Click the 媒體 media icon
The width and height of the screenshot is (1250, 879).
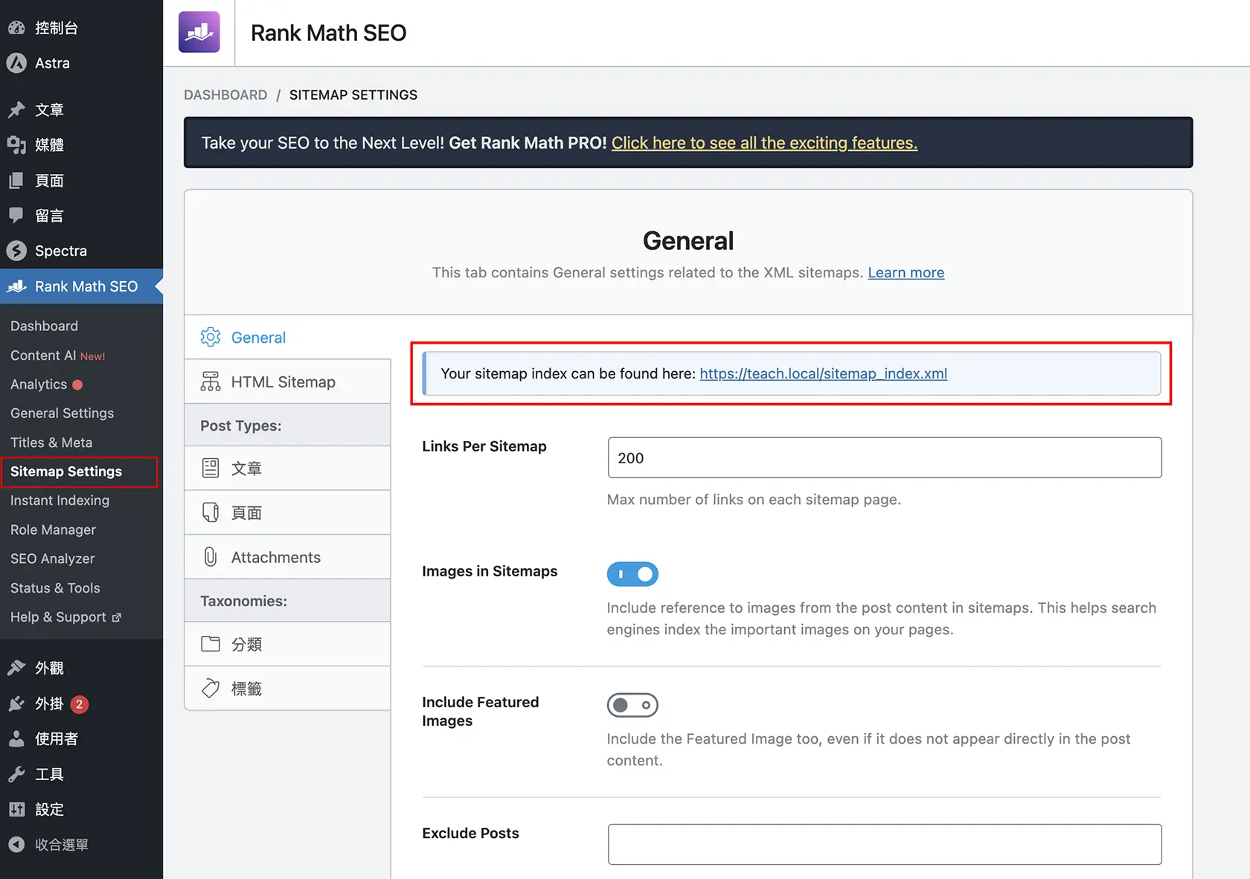(16, 145)
